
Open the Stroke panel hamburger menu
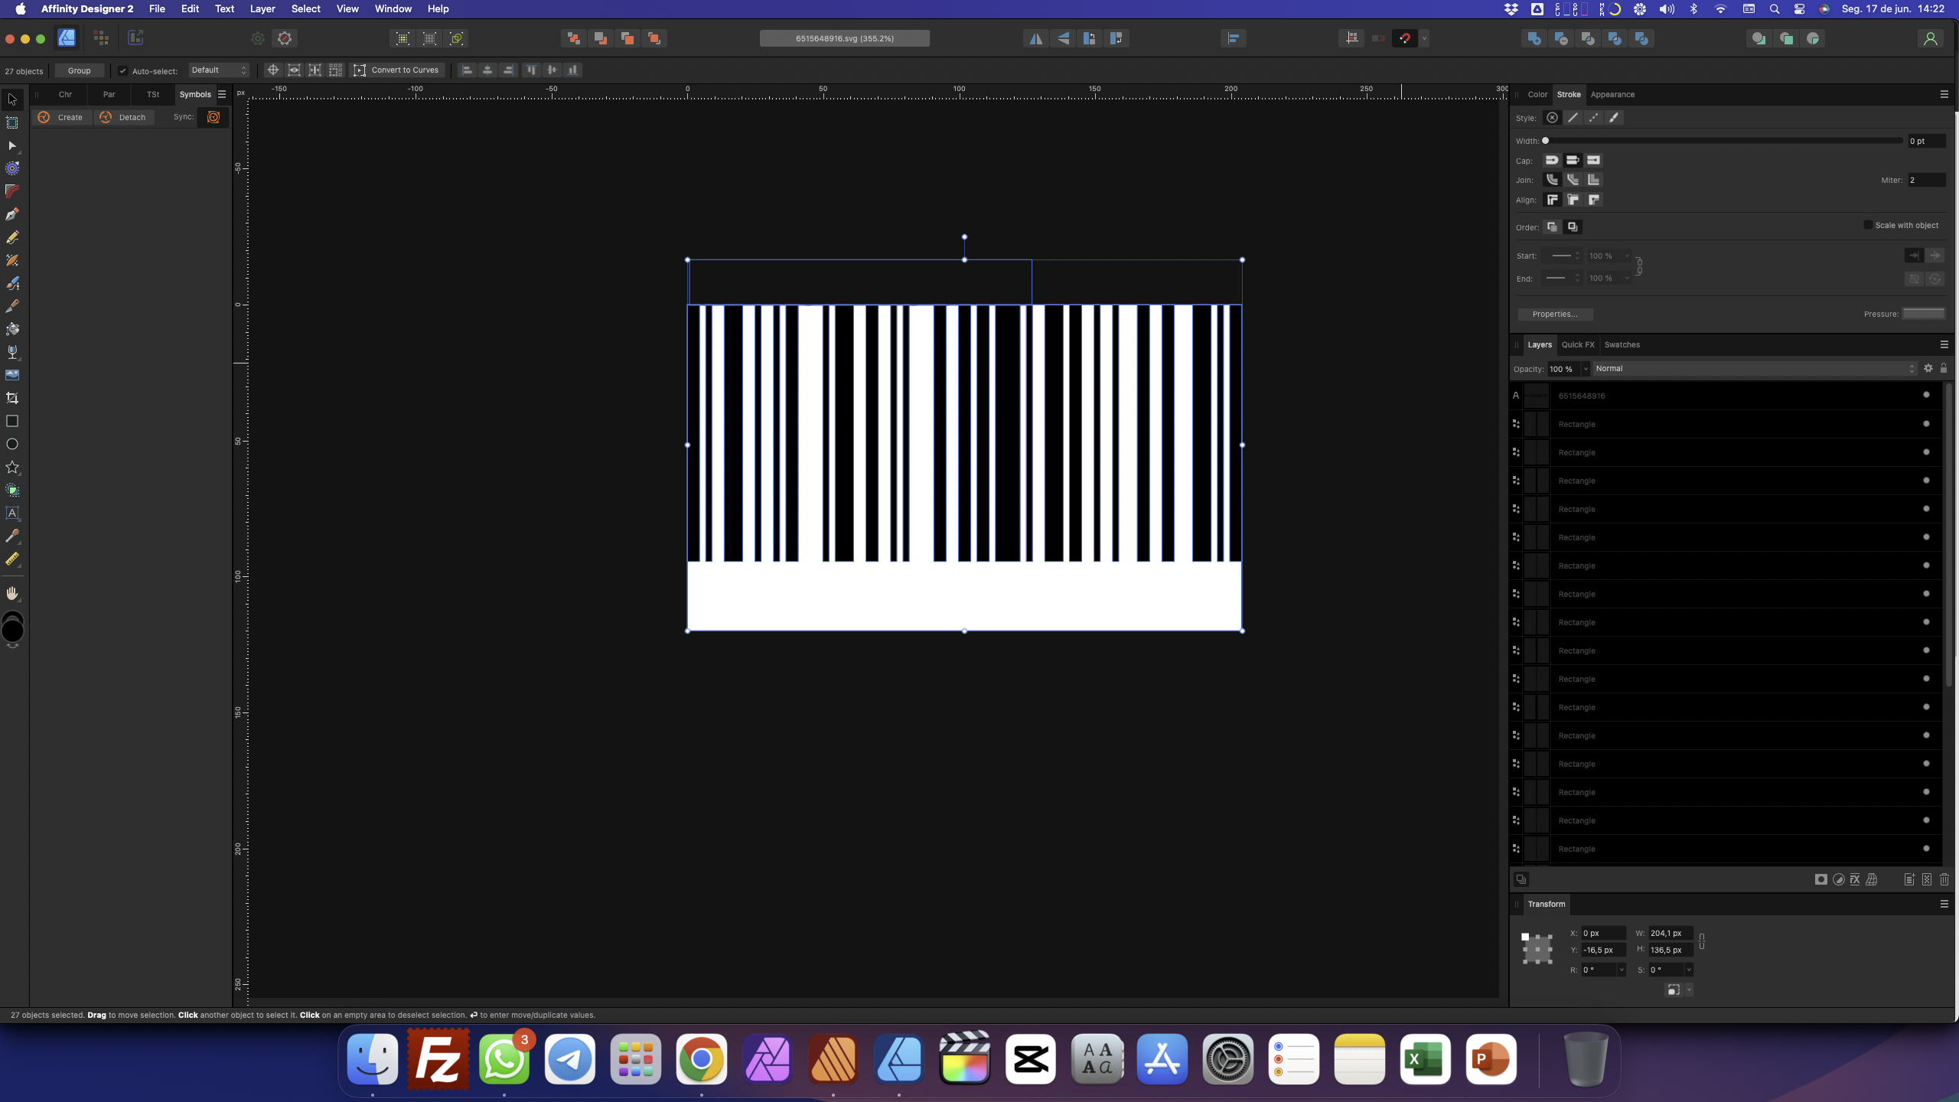[x=1944, y=95]
